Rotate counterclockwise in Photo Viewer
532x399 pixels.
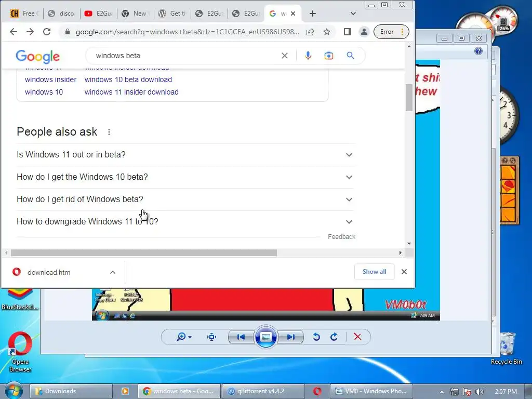[316, 337]
